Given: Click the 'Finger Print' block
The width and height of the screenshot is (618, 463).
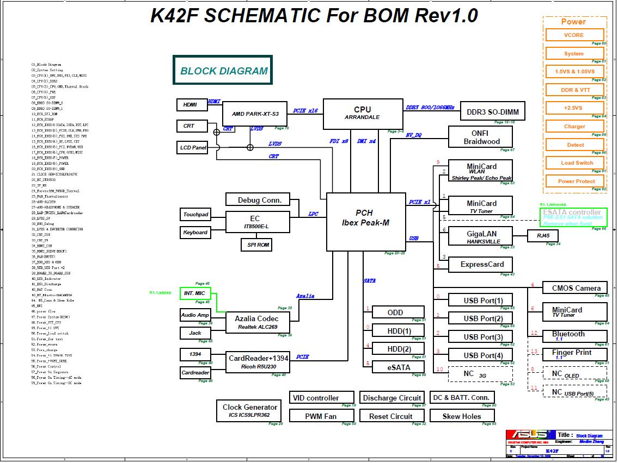Looking at the screenshot, I should tap(574, 354).
